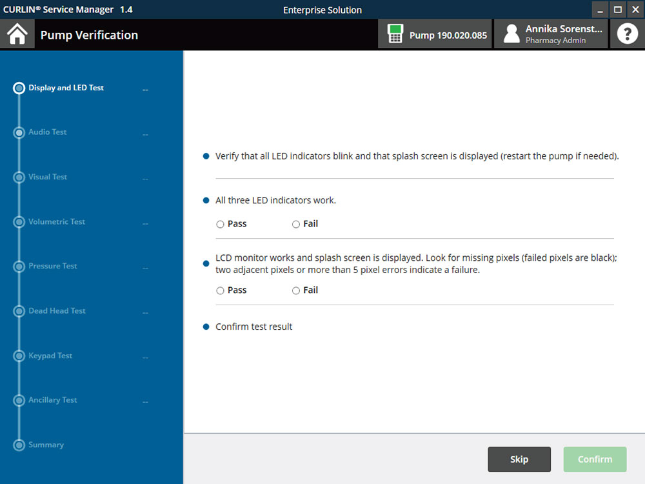Click the Skip button
Screen dimensions: 645x484
coord(519,459)
